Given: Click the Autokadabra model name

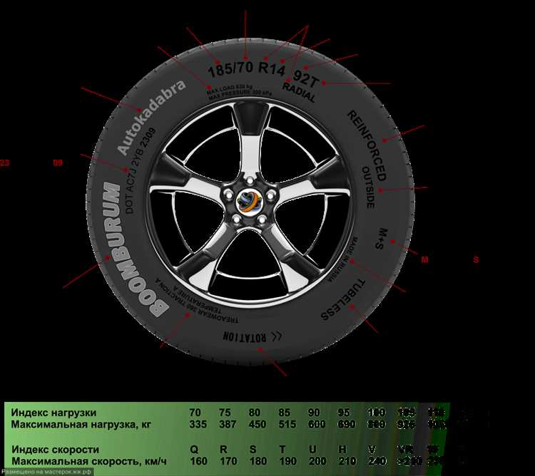Looking at the screenshot, I should pos(151,117).
